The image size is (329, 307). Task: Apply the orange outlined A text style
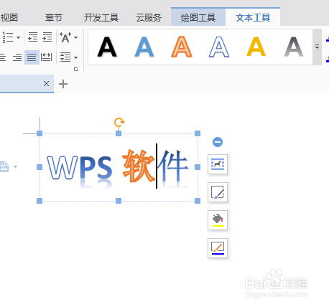coord(182,47)
